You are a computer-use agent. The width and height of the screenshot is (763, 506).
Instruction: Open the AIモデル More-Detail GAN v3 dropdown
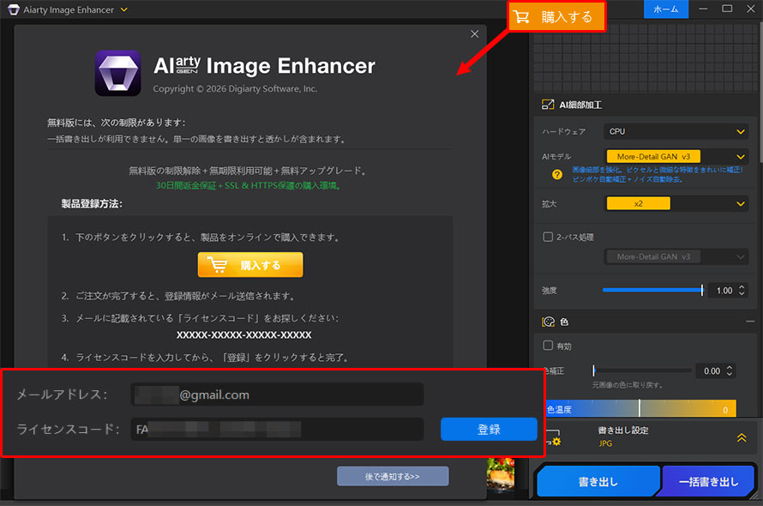coord(676,156)
